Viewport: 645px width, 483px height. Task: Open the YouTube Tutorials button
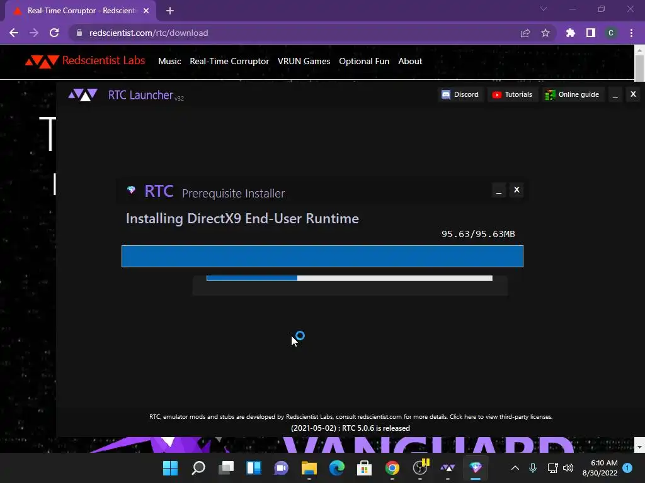[x=513, y=94]
